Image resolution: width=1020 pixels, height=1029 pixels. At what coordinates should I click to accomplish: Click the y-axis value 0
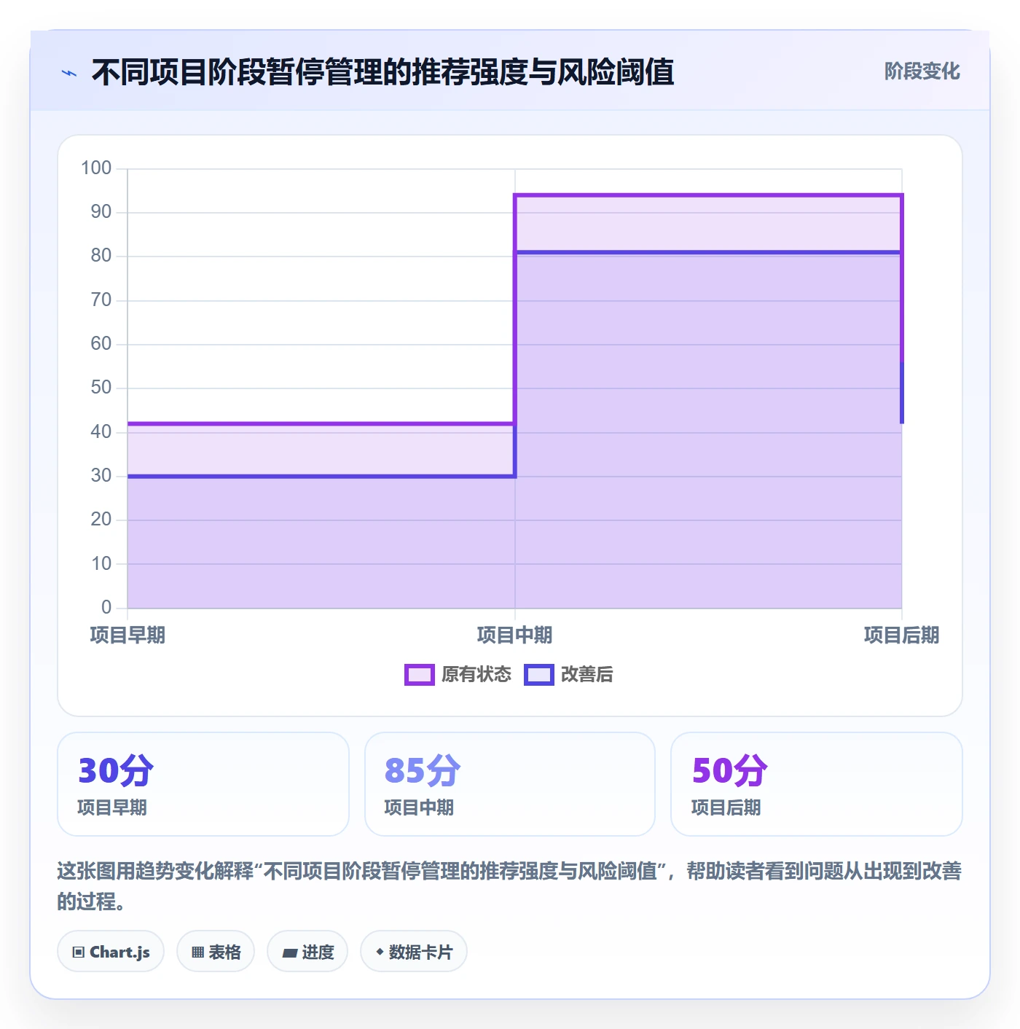tap(106, 608)
